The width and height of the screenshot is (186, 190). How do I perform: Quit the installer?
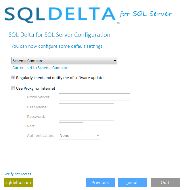(x=165, y=183)
